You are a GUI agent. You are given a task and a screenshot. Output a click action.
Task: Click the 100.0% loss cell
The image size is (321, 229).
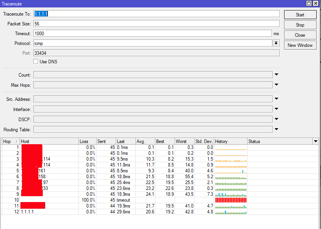[x=88, y=200]
